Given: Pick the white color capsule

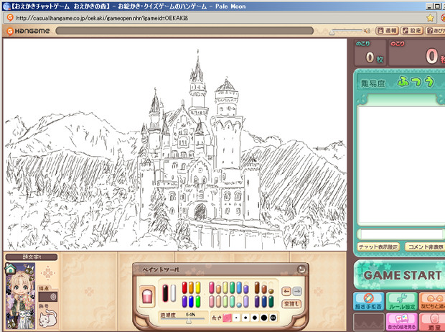Looking at the screenshot, I should tap(173, 293).
